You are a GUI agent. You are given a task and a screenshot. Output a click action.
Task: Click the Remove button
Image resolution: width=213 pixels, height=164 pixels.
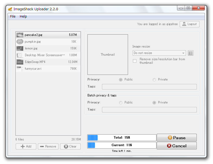pos(48,146)
